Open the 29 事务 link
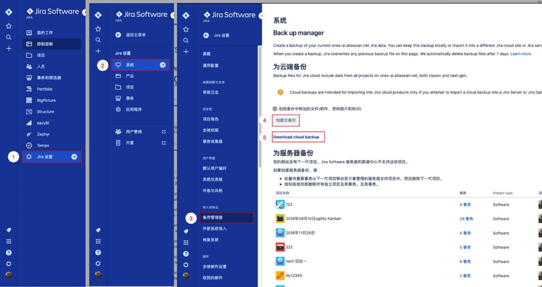Screen dimensions: 542x287 [x=466, y=219]
